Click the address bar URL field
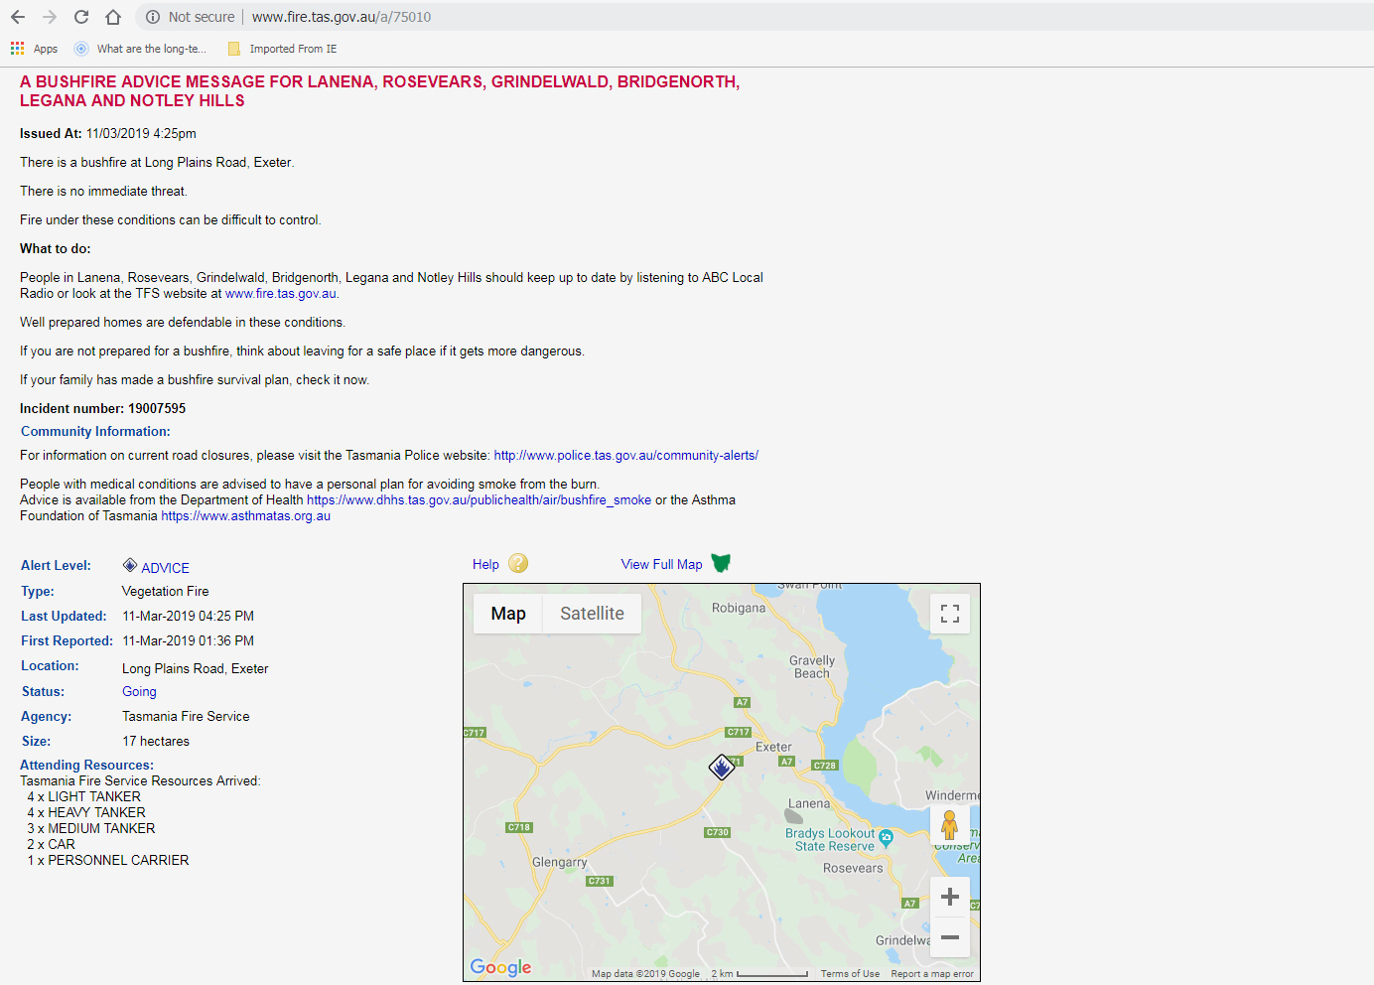 pos(755,17)
